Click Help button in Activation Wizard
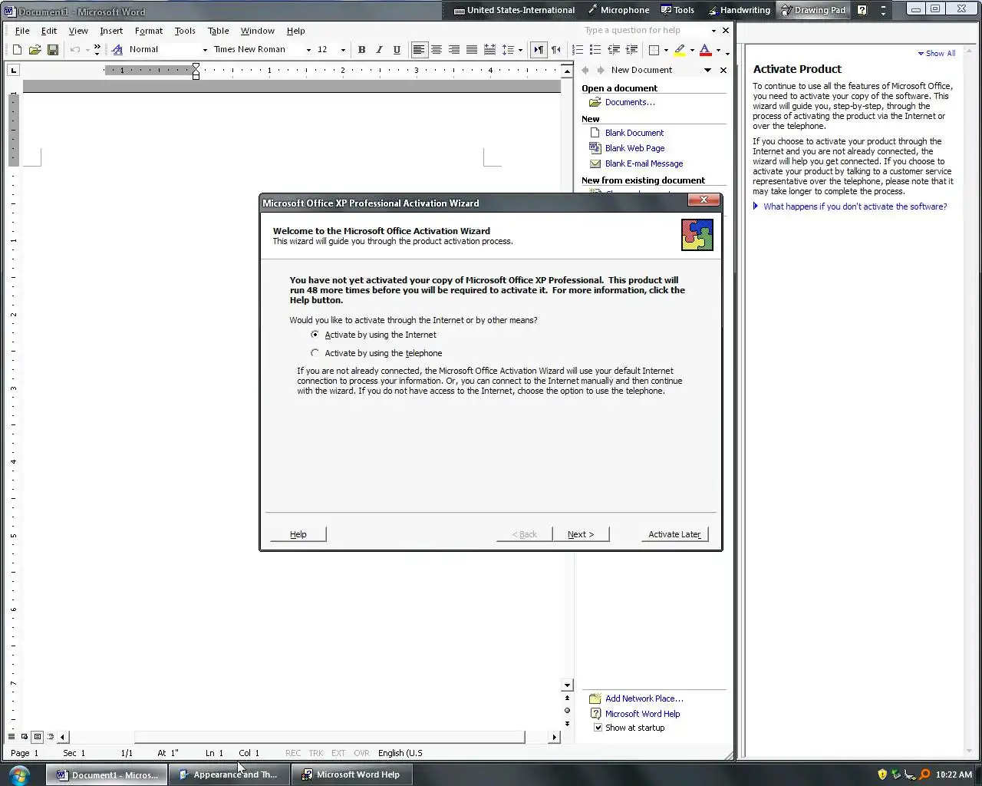Viewport: 982px width, 786px height. [x=298, y=534]
